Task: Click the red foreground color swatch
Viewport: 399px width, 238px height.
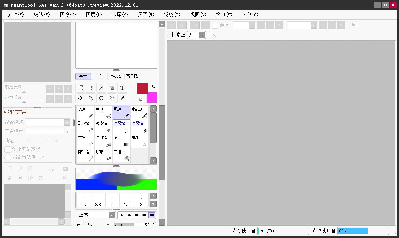Action: pyautogui.click(x=142, y=88)
